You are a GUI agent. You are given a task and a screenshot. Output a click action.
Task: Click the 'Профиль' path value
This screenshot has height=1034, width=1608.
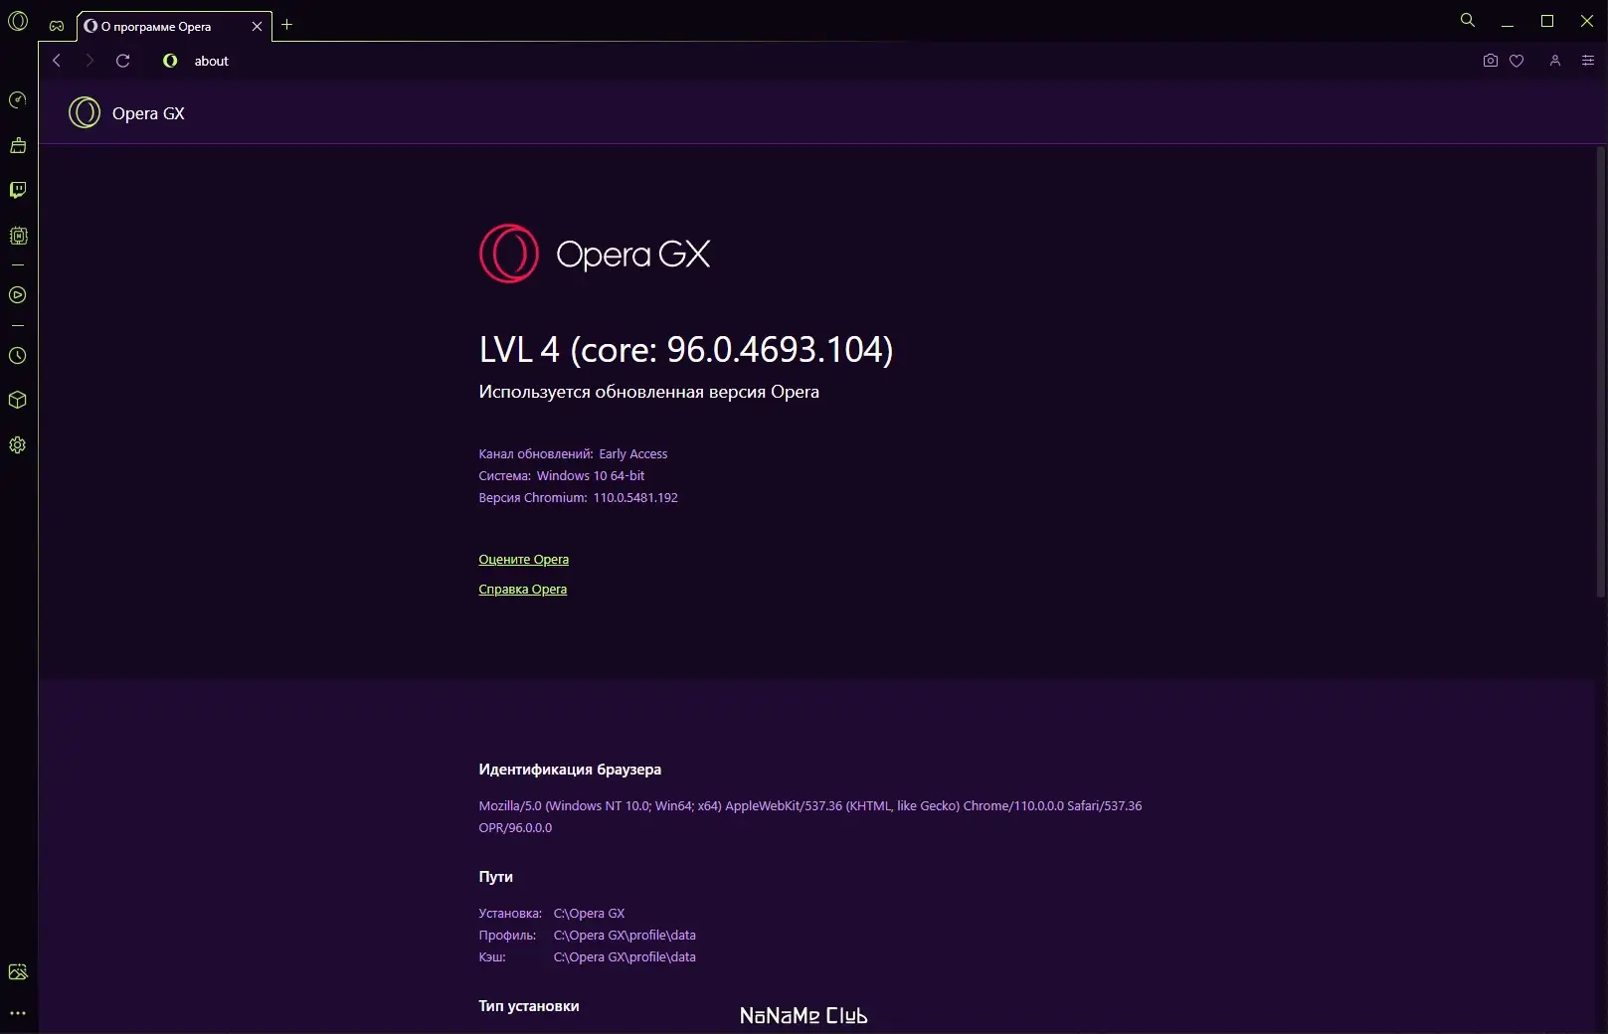(x=625, y=935)
